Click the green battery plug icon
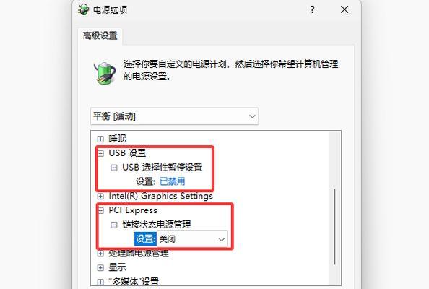Viewport: 429px width, 289px height. click(105, 72)
